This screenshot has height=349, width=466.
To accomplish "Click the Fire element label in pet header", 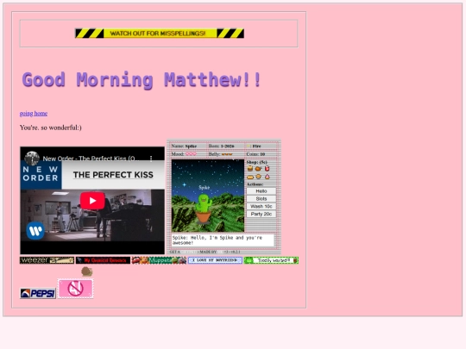I will (x=254, y=146).
